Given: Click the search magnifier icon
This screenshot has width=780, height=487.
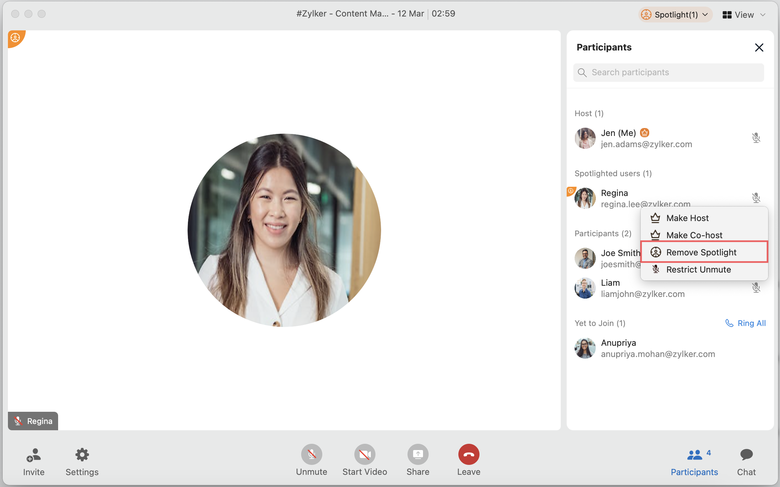Looking at the screenshot, I should pyautogui.click(x=582, y=73).
